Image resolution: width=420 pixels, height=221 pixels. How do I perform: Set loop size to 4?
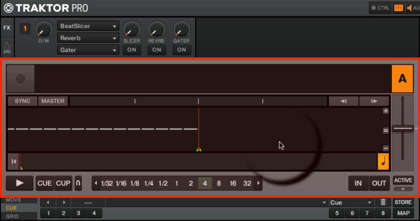coord(205,183)
